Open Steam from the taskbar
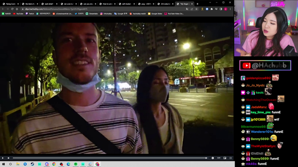Screen dimensions: 298x167 32,164
